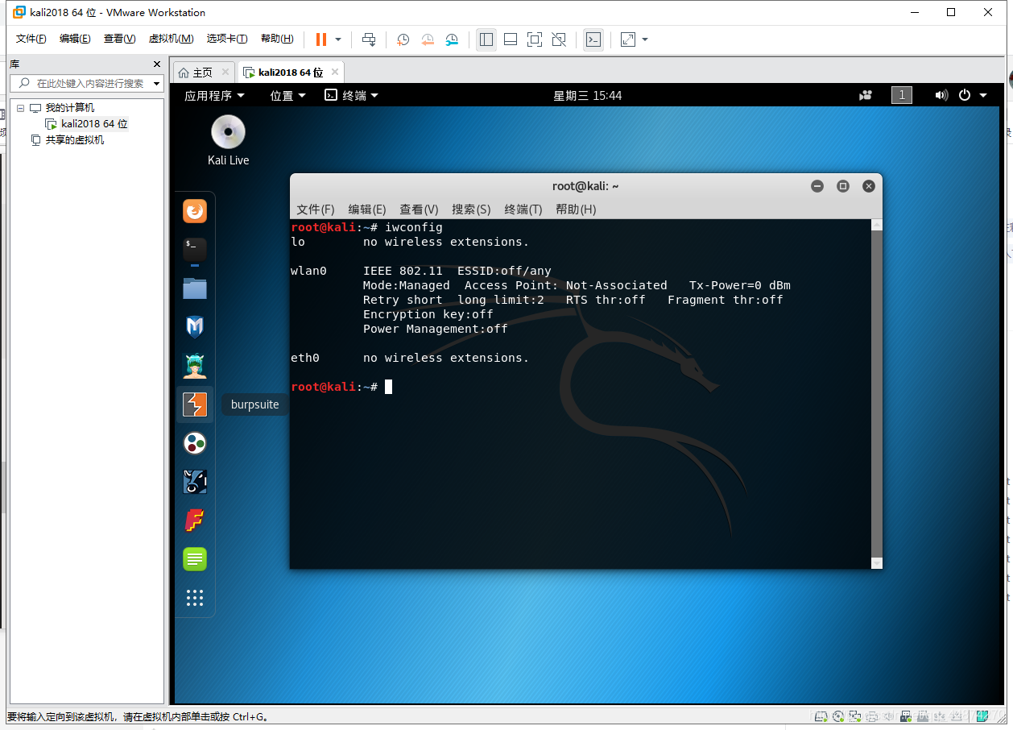Open the snapshot manager icon
Screen dimensions: 1013x730
(x=453, y=39)
